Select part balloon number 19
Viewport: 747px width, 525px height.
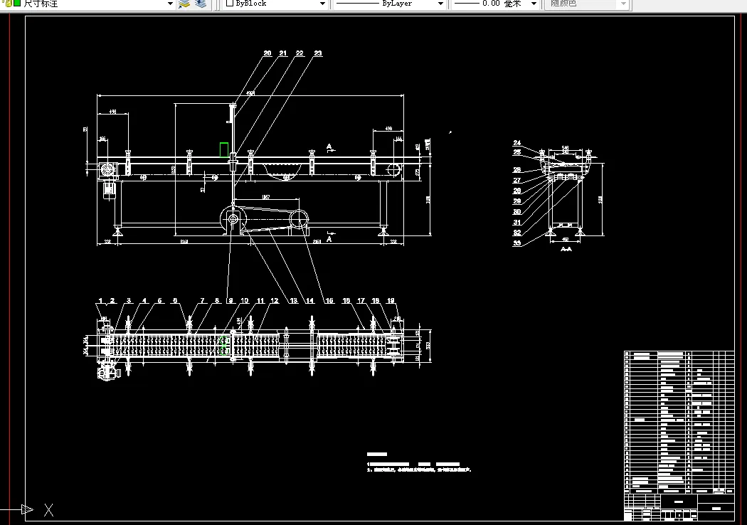coord(391,301)
